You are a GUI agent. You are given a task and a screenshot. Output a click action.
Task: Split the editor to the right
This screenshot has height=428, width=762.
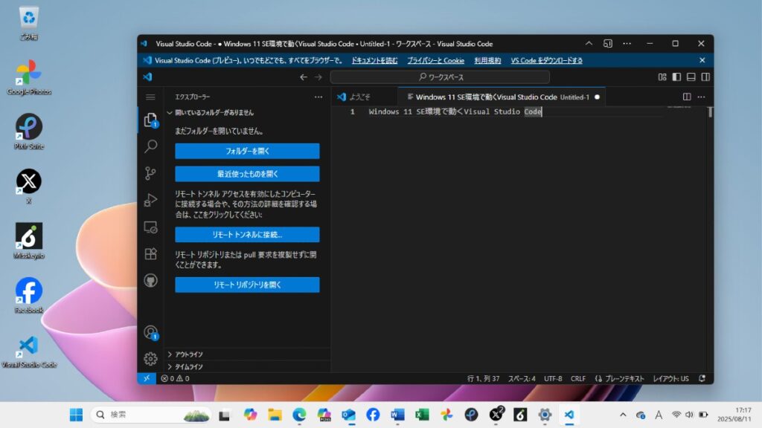[x=687, y=97]
